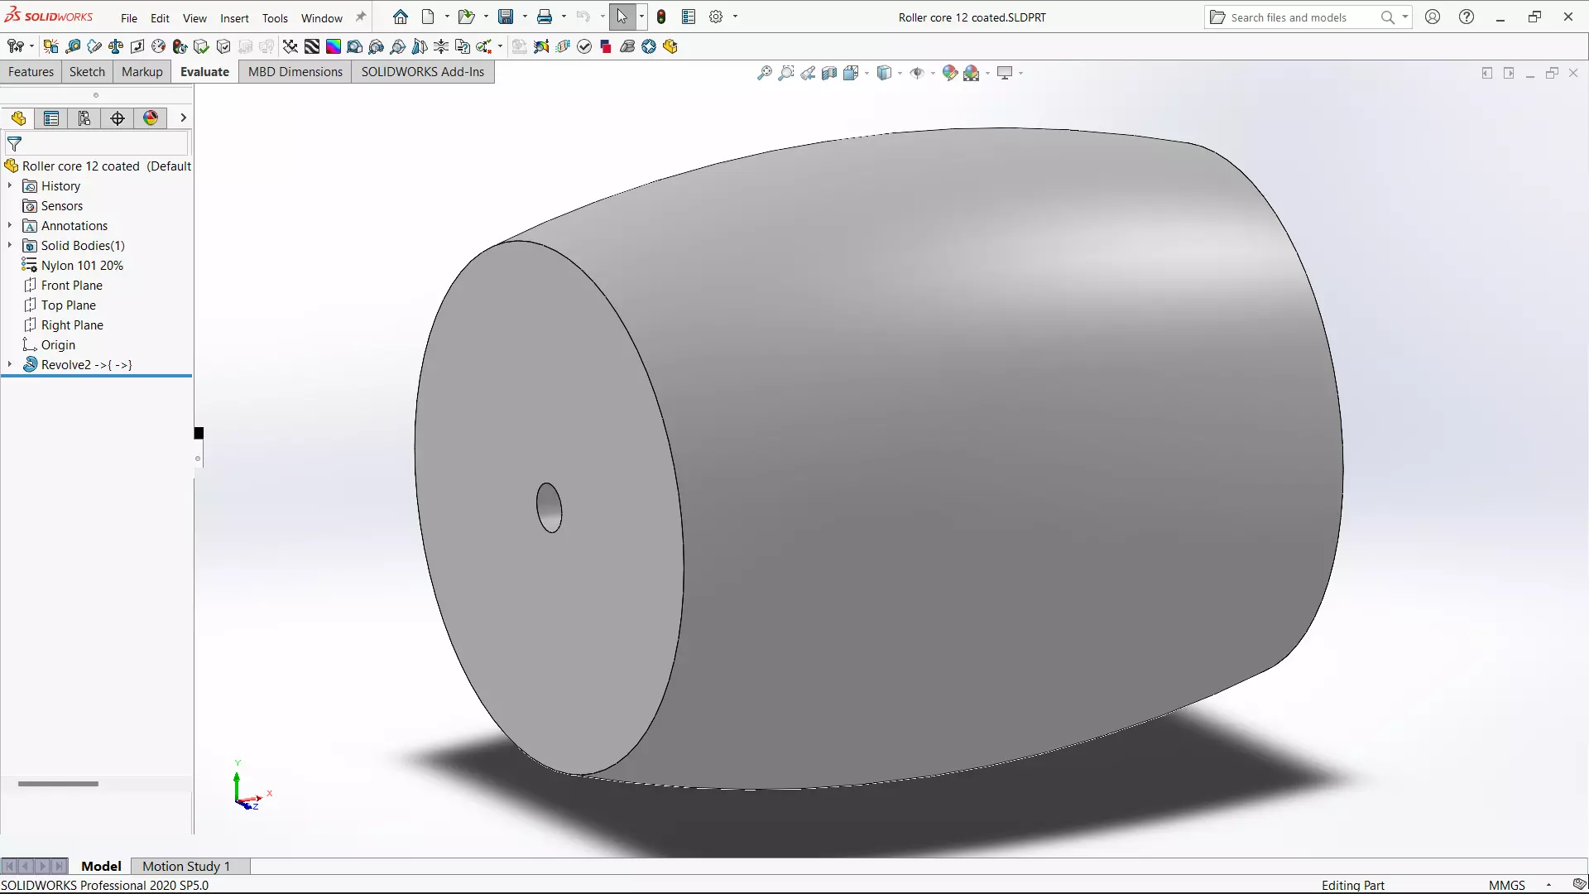Click the Rebuild traffic light icon

pyautogui.click(x=661, y=17)
